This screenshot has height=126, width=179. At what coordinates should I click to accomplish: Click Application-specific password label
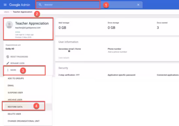(122, 75)
